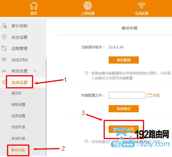This screenshot has width=172, height=157.
Task: Open the 指示灯 submenu item
Action: [16, 93]
